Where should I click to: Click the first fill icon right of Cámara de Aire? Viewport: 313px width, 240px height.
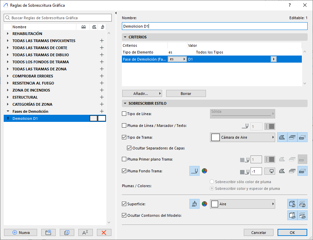tap(282, 137)
